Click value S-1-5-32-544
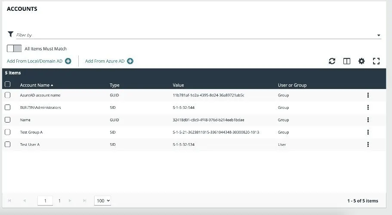Viewport: 392px width, 215px height. 183,107
